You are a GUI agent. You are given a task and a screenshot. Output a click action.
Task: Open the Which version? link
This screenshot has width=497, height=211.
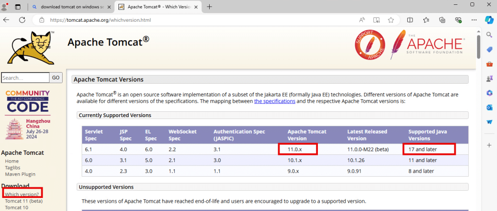pos(22,195)
